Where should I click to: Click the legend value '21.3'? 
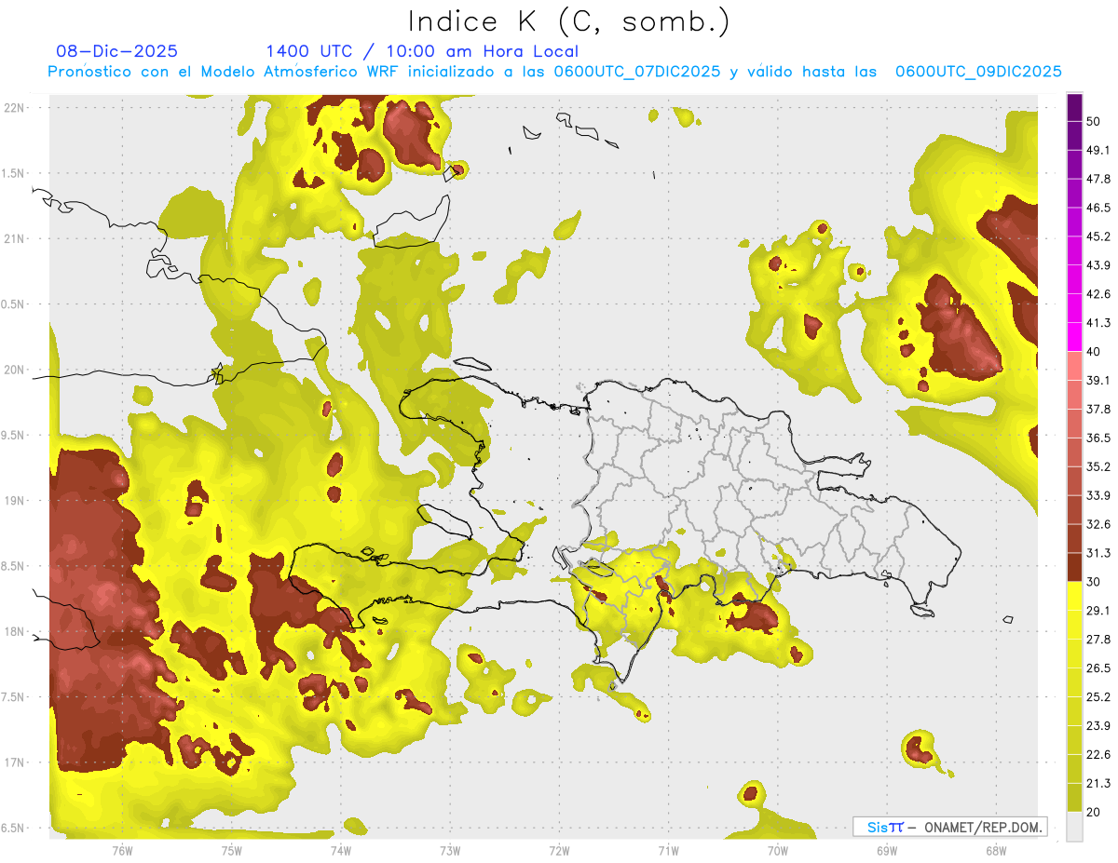click(1098, 784)
